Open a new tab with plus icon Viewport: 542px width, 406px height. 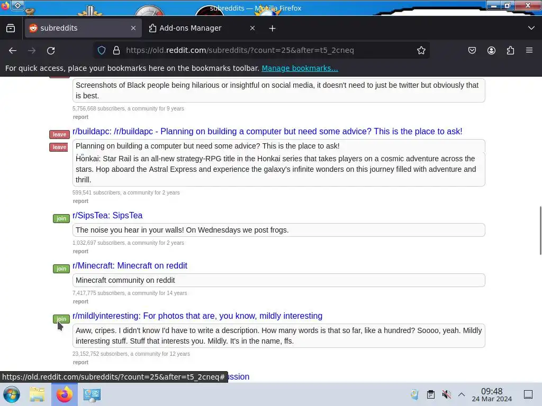273,29
